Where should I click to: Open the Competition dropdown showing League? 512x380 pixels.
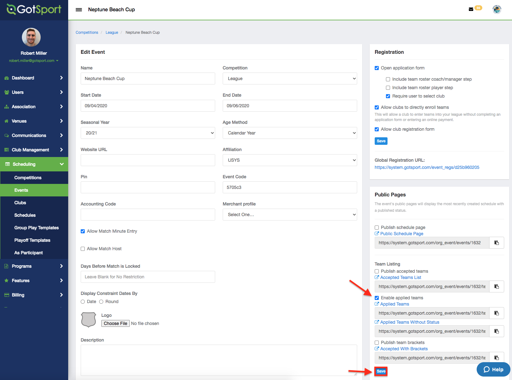pyautogui.click(x=290, y=79)
